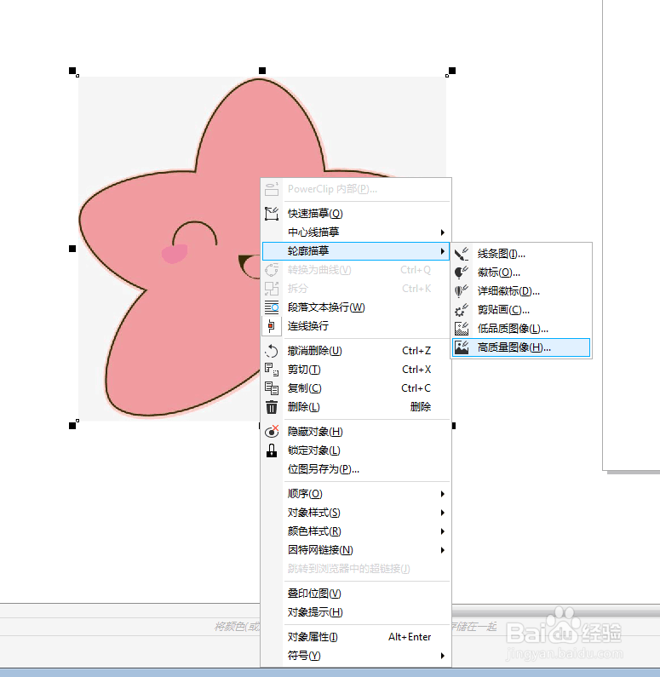Screen dimensions: 660x677
Task: Click the PowerClip inside icon
Action: point(272,189)
